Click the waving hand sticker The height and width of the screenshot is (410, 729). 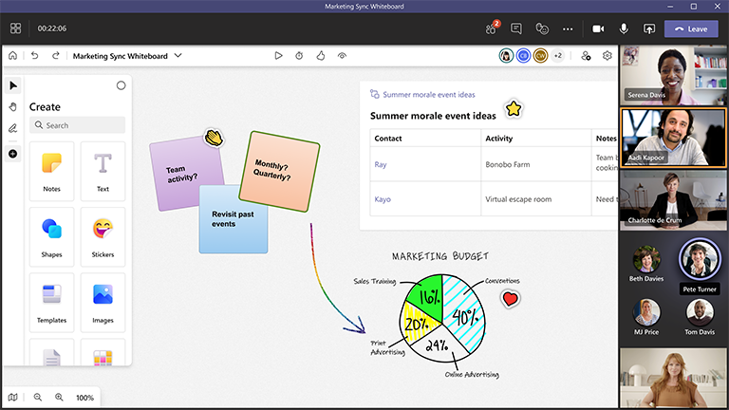[x=214, y=138]
